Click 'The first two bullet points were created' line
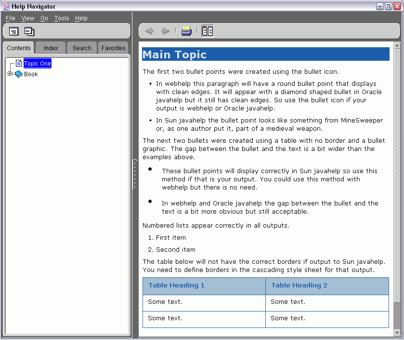Image resolution: width=404 pixels, height=340 pixels. click(241, 71)
